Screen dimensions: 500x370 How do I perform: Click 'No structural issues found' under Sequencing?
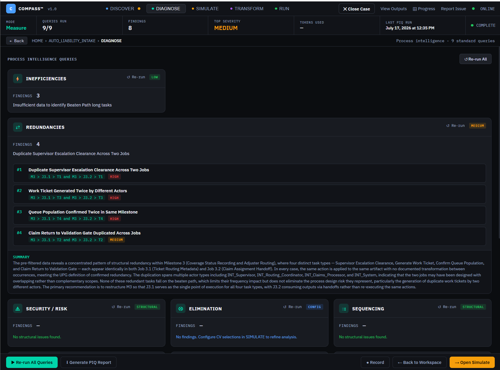(x=363, y=337)
